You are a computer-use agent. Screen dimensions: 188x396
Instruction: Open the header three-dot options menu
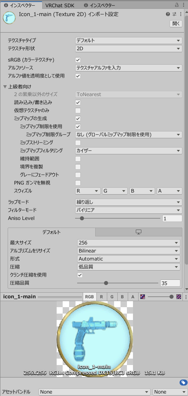[180, 14]
